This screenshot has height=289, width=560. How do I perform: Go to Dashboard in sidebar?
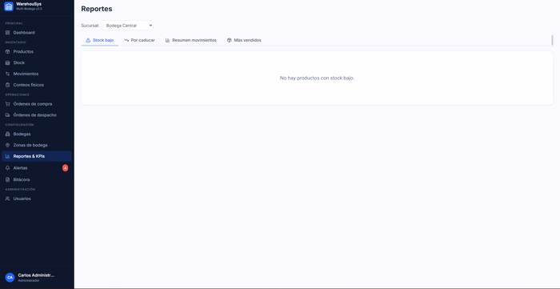click(37, 33)
